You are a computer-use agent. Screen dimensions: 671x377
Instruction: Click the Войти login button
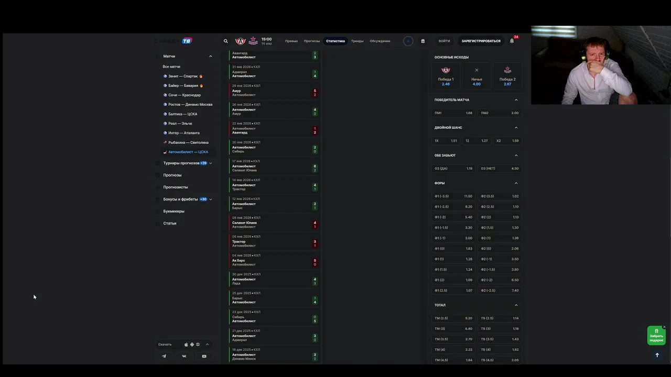pyautogui.click(x=445, y=41)
